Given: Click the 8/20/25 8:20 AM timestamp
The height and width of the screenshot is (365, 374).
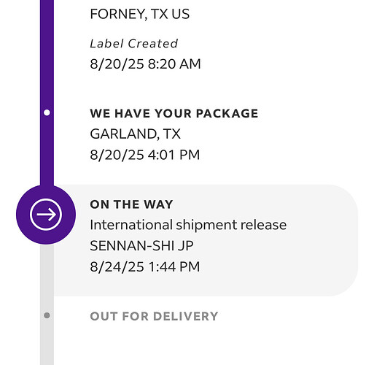Looking at the screenshot, I should pos(145,64).
